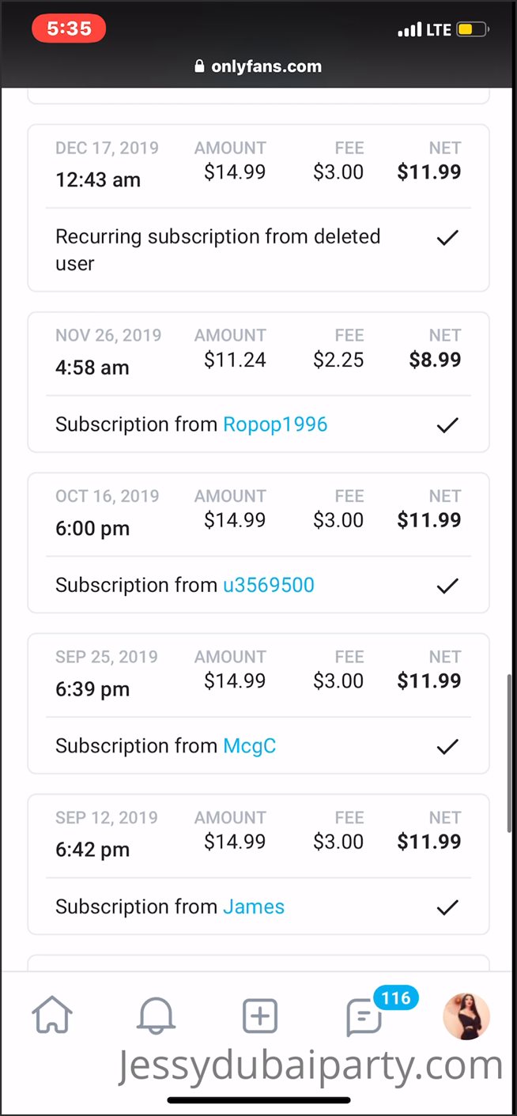Screen dimensions: 517x1116
Task: Click checkmark on Ropop1996 subscription
Action: [447, 425]
